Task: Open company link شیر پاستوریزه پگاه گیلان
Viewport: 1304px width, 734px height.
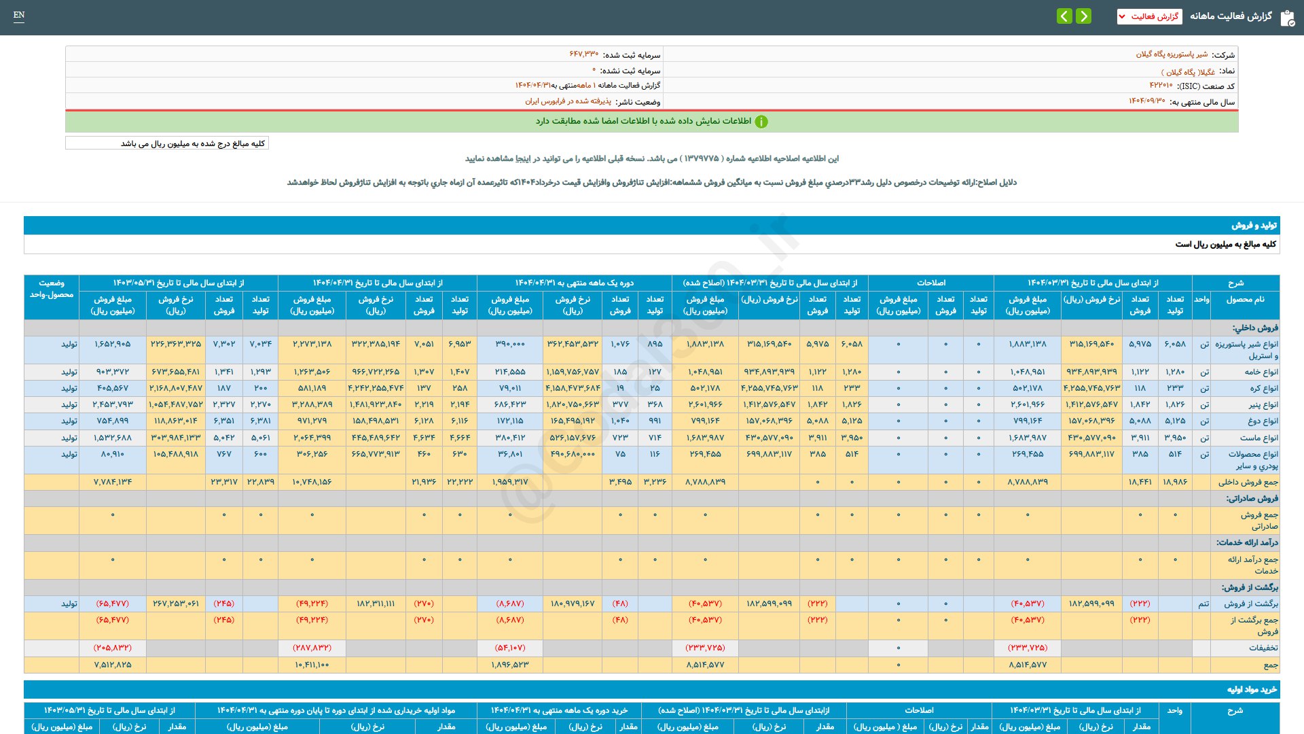Action: [1172, 54]
